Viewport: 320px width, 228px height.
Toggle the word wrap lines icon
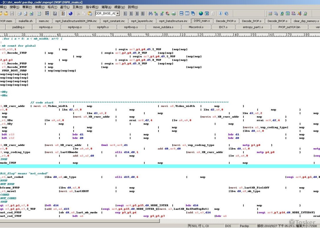coord(47,13)
